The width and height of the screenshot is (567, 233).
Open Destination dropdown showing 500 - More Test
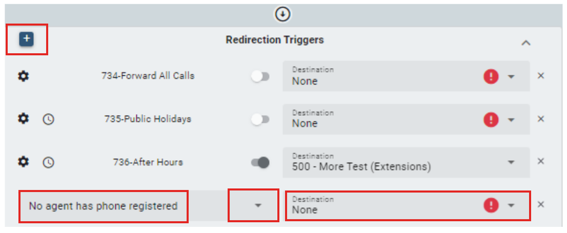click(511, 162)
